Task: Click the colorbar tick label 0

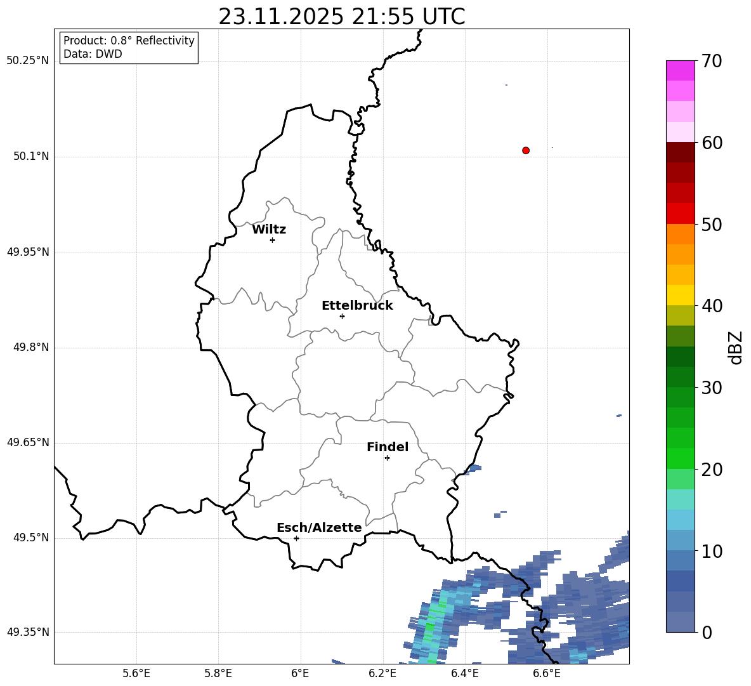Action: (707, 633)
